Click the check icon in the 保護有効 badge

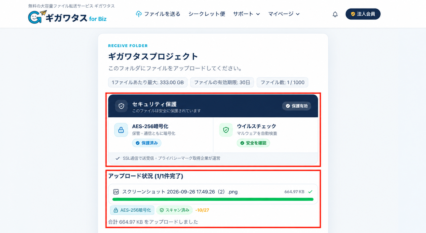288,106
